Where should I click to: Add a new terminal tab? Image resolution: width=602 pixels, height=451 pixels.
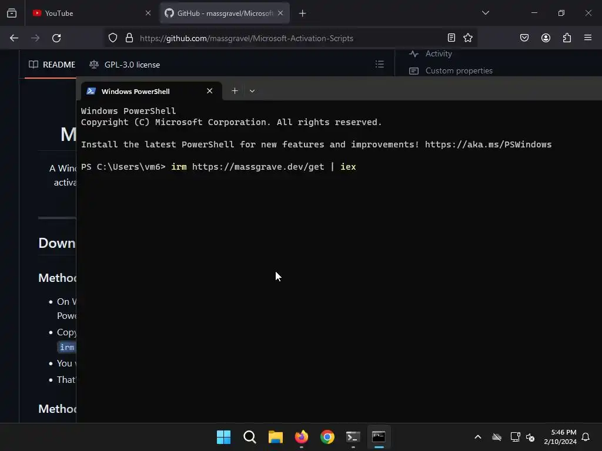(235, 91)
